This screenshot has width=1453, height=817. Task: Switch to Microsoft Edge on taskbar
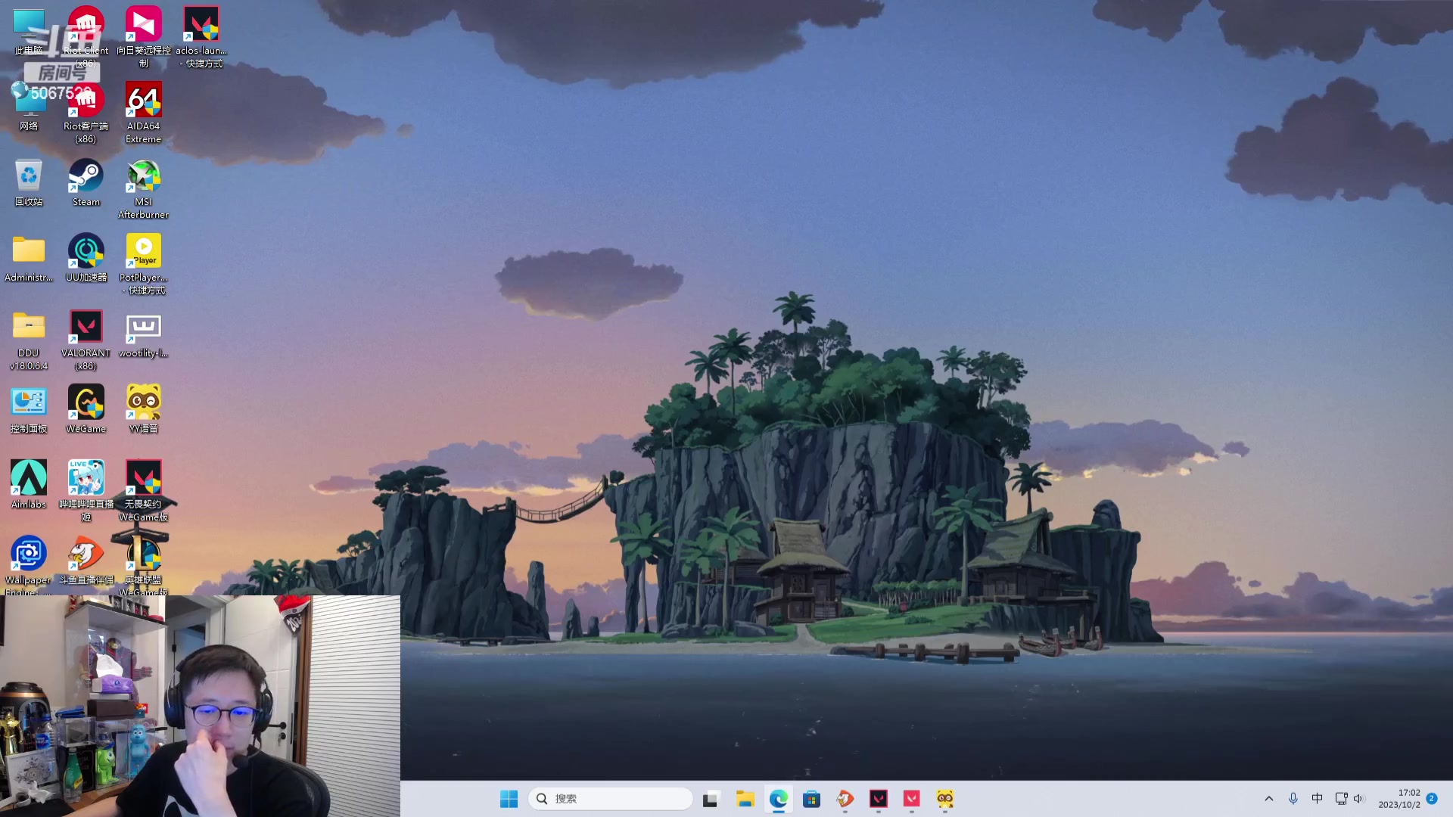point(779,799)
